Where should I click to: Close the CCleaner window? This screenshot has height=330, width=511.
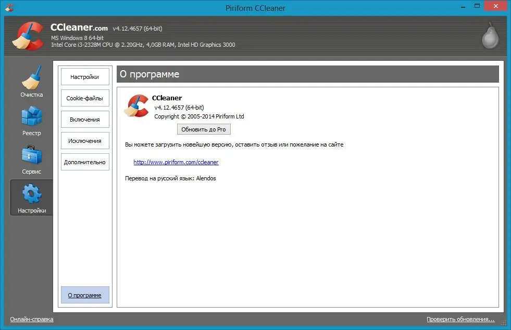(x=496, y=6)
